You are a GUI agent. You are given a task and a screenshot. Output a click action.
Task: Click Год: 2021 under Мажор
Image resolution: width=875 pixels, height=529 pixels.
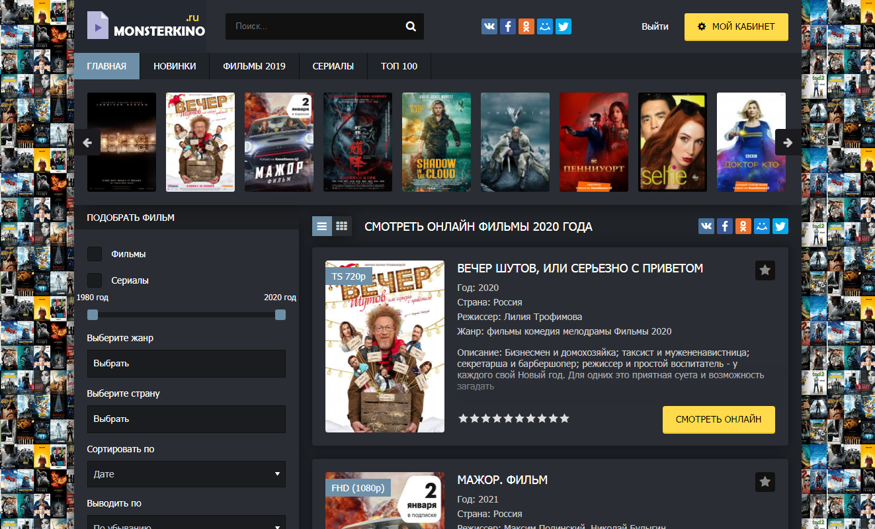click(x=478, y=499)
